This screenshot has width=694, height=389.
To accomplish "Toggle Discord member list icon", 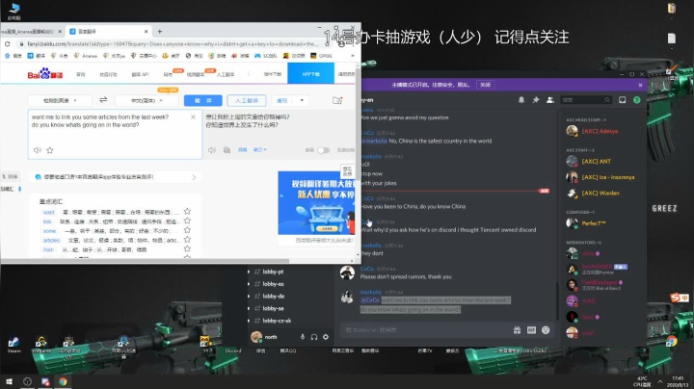I will [x=550, y=100].
